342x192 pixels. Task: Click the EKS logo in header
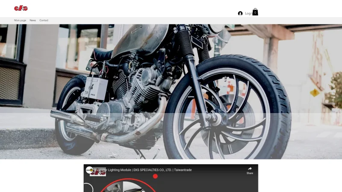pyautogui.click(x=21, y=8)
